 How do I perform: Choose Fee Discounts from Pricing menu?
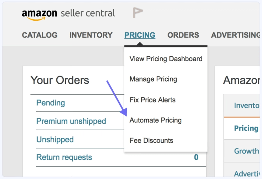(151, 141)
